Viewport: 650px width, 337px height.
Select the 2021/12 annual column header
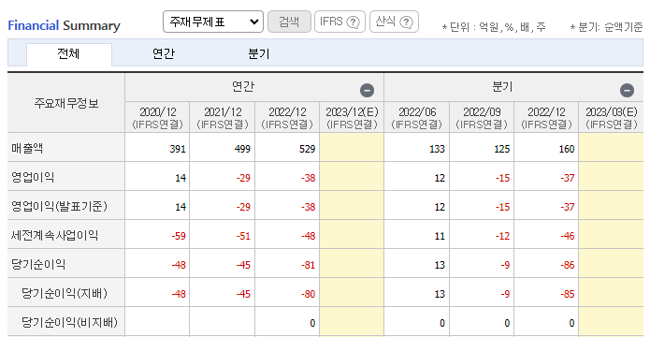(x=223, y=117)
